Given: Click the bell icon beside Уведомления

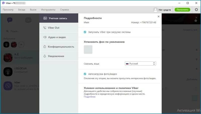Looking at the screenshot, I should tap(45, 56).
